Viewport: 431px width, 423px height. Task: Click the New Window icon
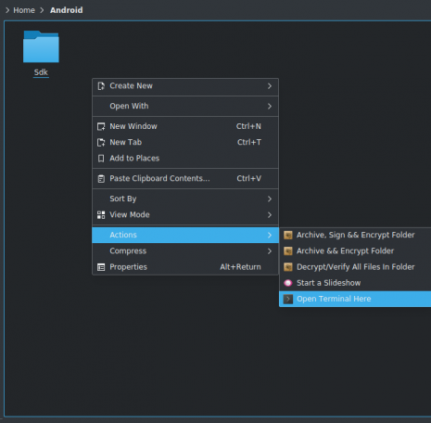point(101,126)
